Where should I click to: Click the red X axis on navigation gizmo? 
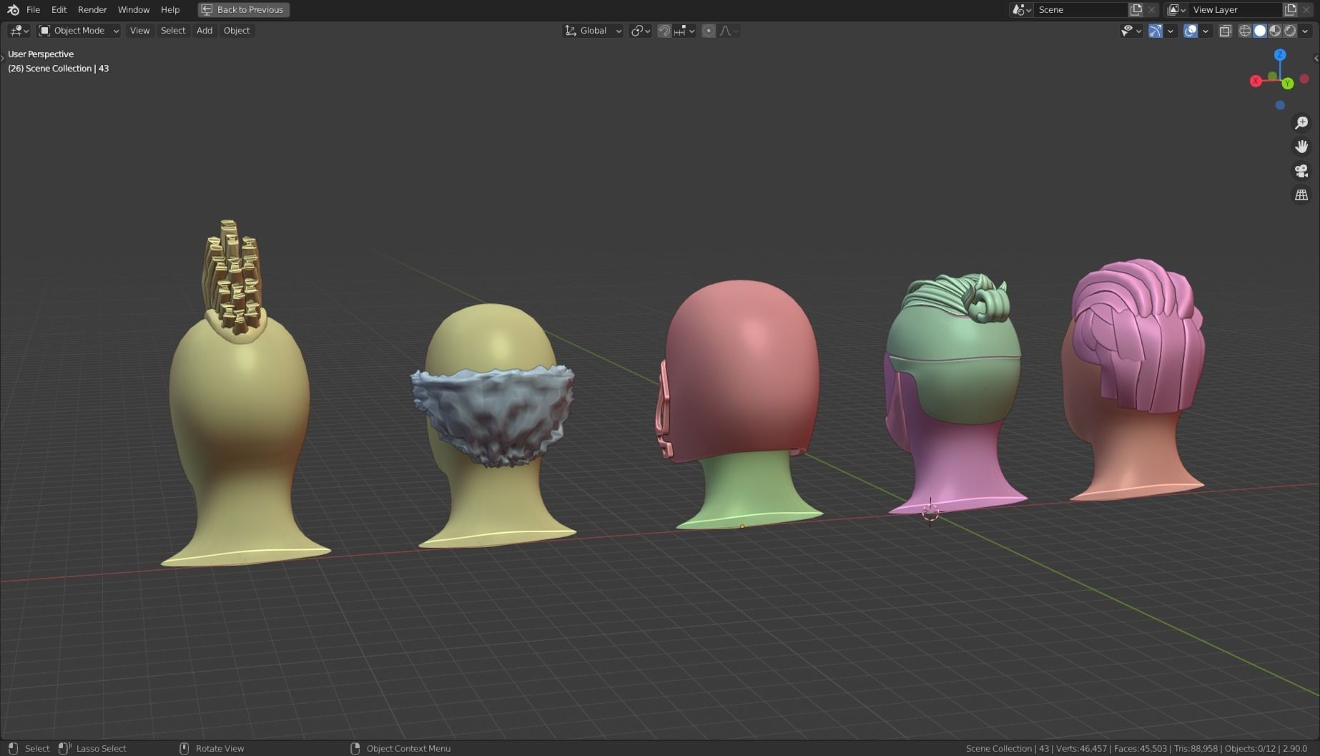click(x=1256, y=81)
